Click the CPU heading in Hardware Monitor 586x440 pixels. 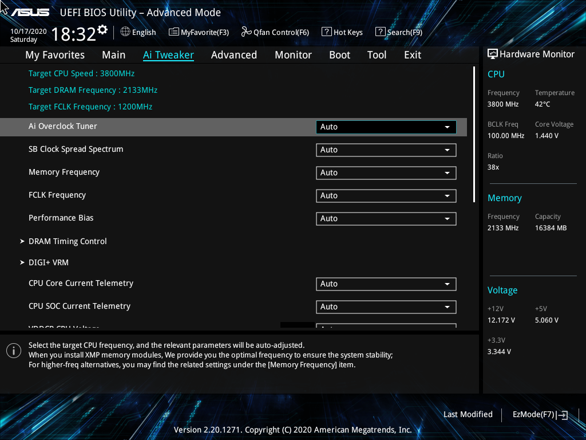point(496,74)
